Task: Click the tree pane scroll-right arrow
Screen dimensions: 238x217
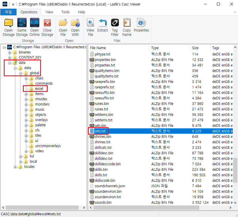Action: 84,207
